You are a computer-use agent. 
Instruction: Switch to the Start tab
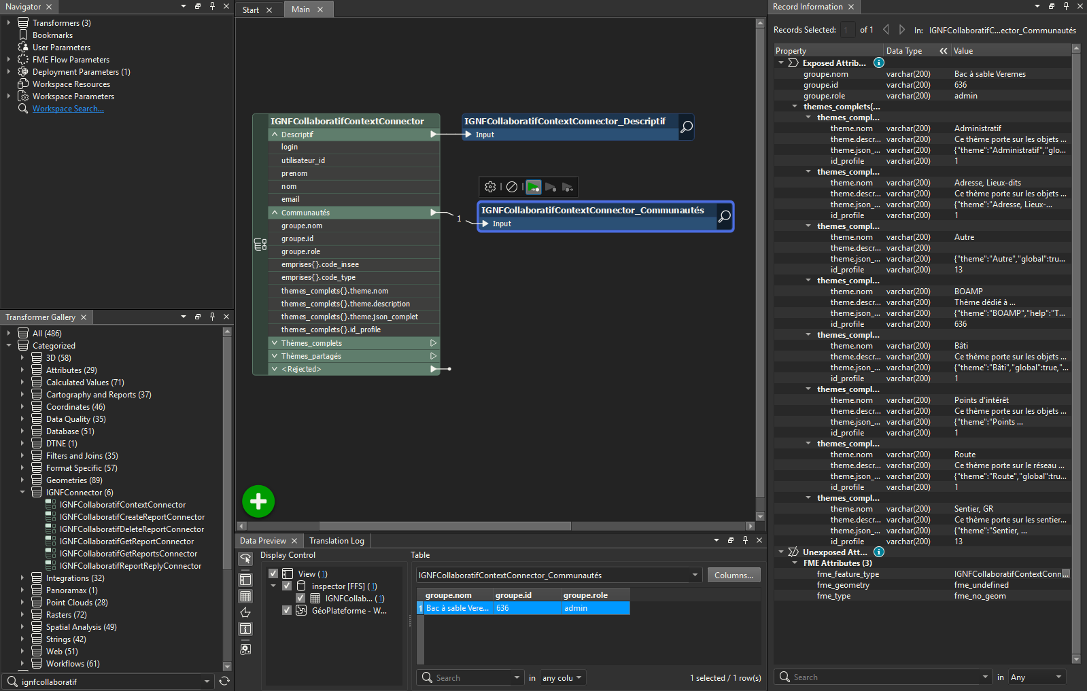coord(251,10)
